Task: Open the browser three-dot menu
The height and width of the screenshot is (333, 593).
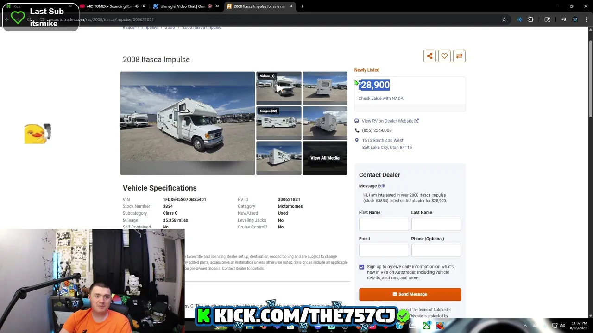Action: 587,19
